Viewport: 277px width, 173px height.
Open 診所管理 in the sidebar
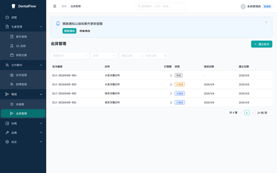click(23, 75)
